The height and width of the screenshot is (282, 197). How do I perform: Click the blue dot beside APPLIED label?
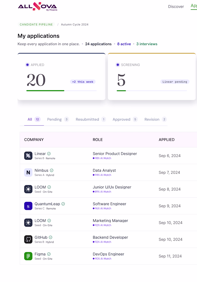[x=27, y=65]
